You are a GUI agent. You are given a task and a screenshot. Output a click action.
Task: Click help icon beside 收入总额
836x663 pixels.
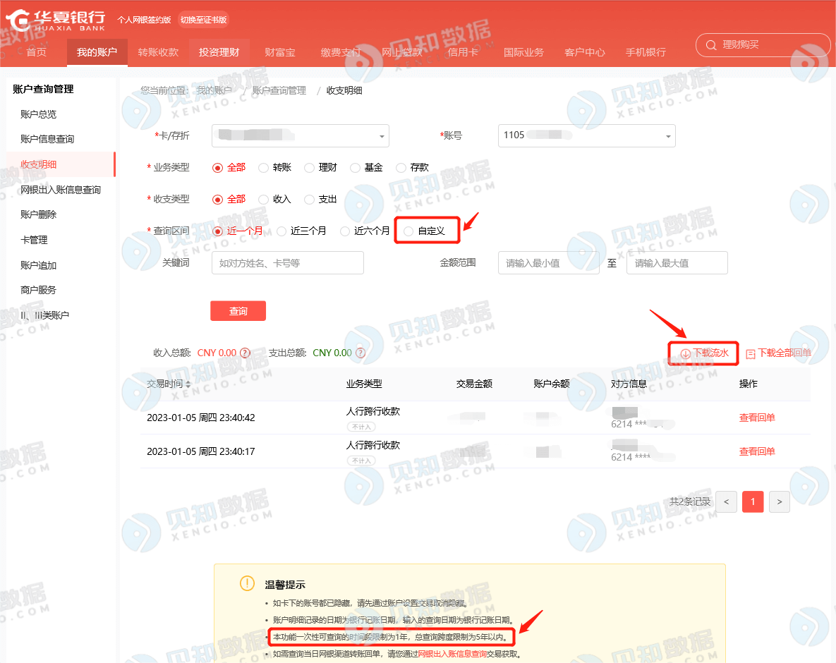[x=245, y=353]
